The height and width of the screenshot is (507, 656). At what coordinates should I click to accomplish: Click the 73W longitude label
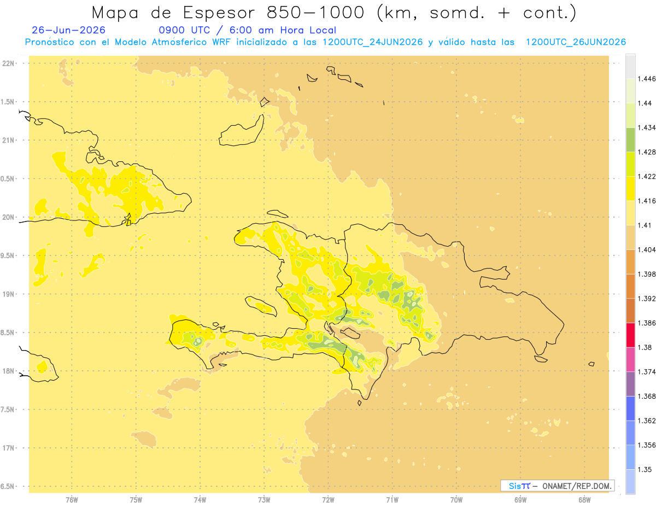[x=264, y=500]
